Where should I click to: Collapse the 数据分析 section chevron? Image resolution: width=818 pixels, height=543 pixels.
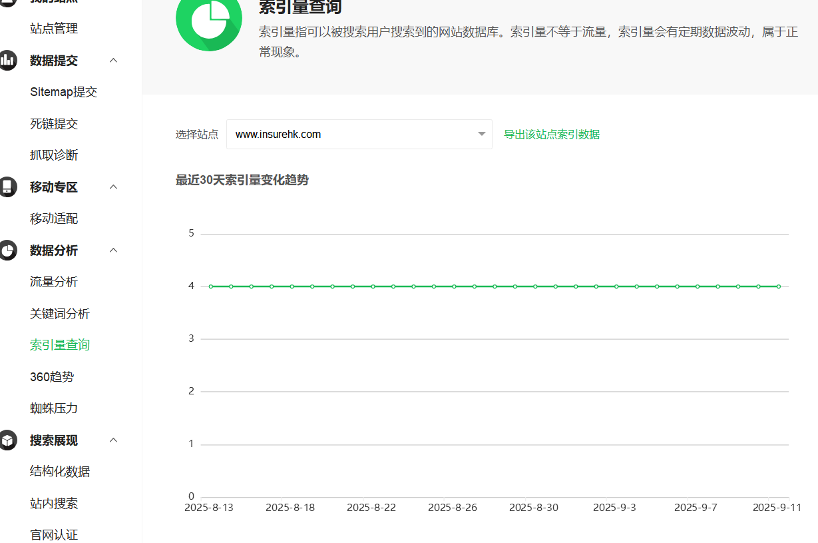(113, 251)
